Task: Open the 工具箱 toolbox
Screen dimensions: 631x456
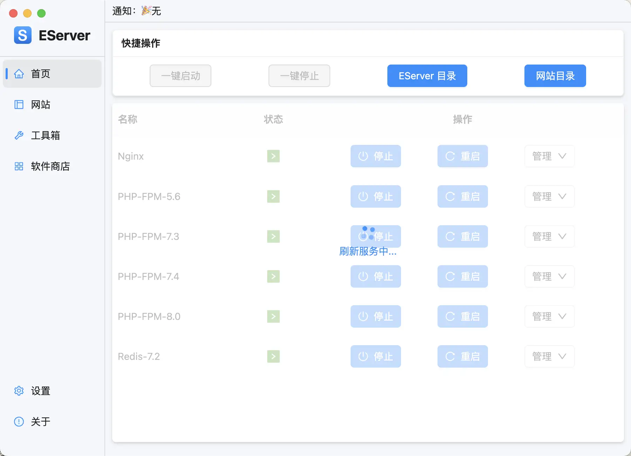Action: click(52, 135)
